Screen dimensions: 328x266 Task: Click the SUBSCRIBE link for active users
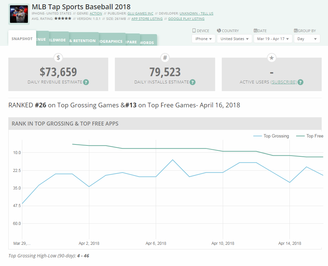(284, 82)
